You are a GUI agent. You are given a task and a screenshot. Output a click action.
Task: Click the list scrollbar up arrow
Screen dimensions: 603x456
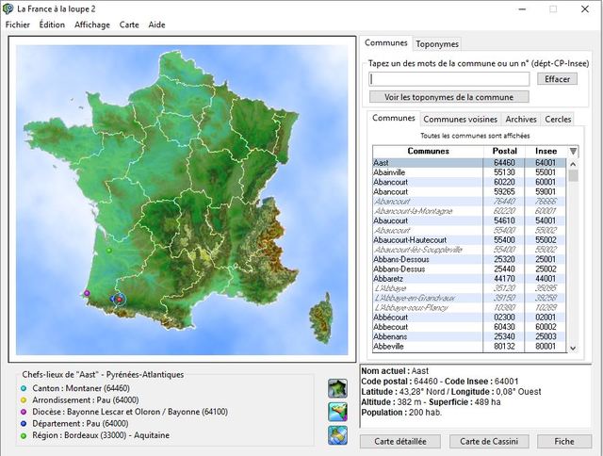tap(573, 165)
